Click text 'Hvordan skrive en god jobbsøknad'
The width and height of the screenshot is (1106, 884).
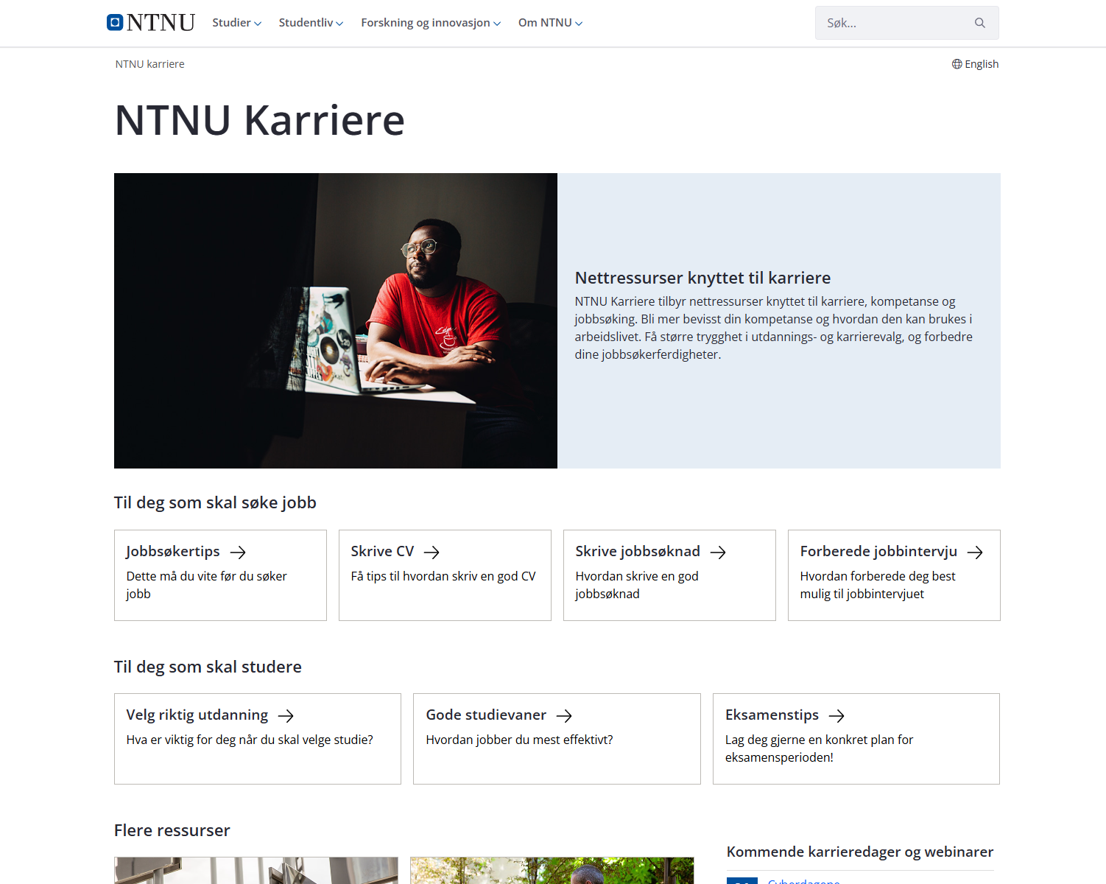637,585
